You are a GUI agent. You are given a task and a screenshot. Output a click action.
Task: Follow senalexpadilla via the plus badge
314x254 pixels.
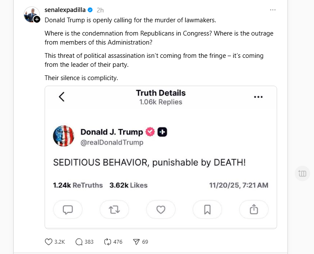click(37, 19)
